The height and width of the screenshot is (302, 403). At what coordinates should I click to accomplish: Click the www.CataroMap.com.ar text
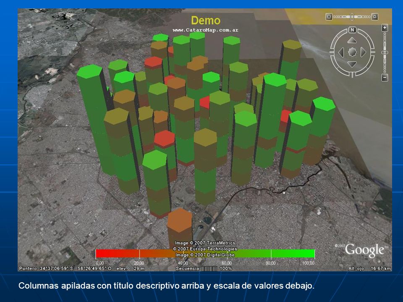[205, 30]
